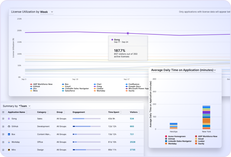Click GitHub visitors count 693
231x157 pixels.
pyautogui.click(x=132, y=126)
